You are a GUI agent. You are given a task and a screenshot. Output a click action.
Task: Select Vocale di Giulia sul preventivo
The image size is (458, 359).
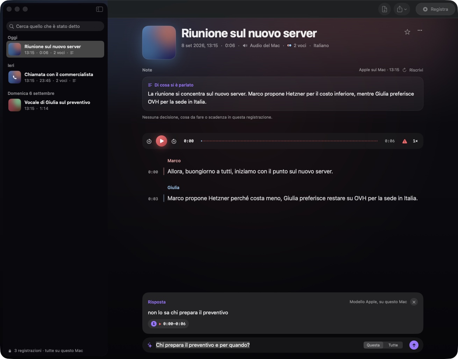click(55, 105)
